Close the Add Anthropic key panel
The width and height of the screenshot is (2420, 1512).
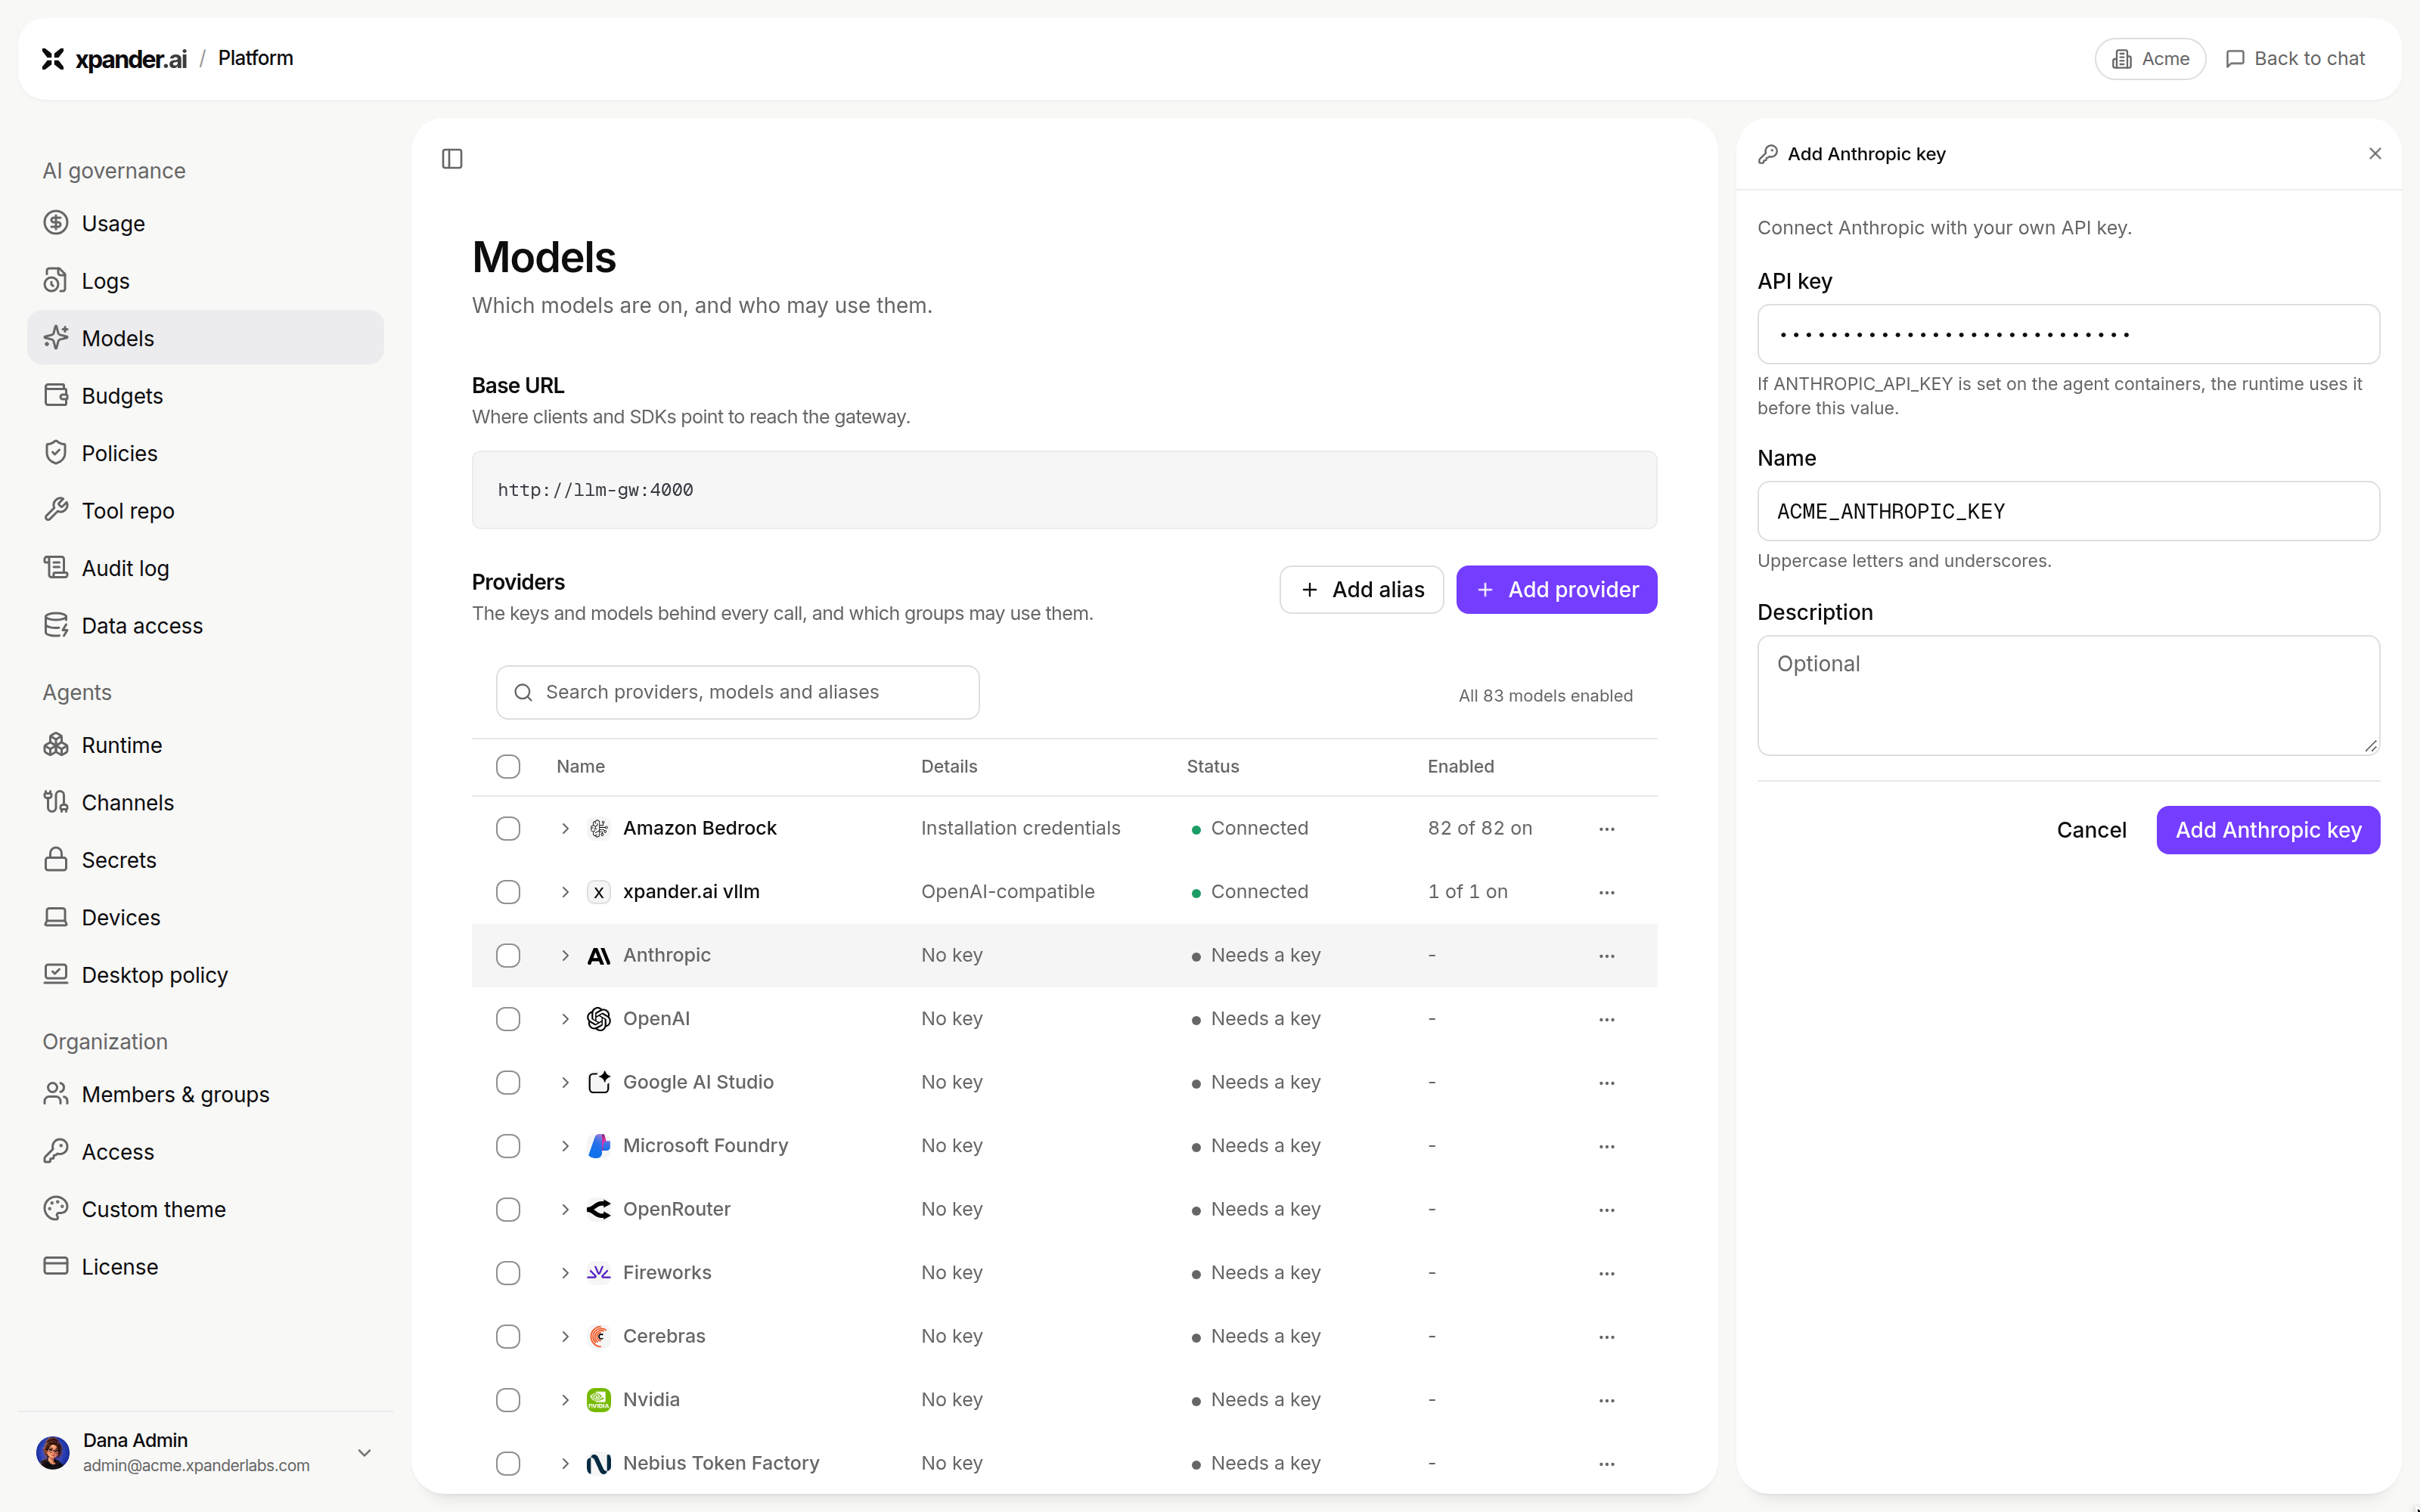pyautogui.click(x=2375, y=153)
